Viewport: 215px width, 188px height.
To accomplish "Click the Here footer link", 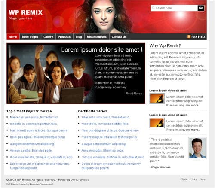I will [x=203, y=179].
